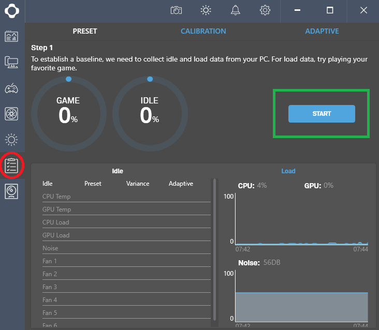The image size is (379, 330).
Task: Click the Idle column header
Action: (48, 184)
